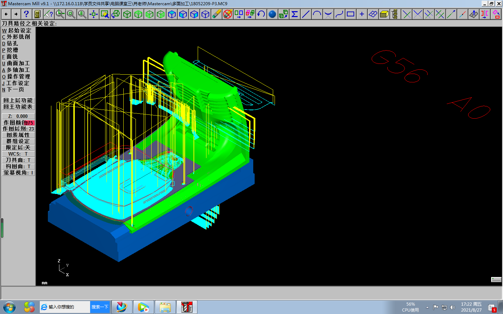Open WCS: T selection
Screen dimensions: 503x314
pyautogui.click(x=18, y=154)
